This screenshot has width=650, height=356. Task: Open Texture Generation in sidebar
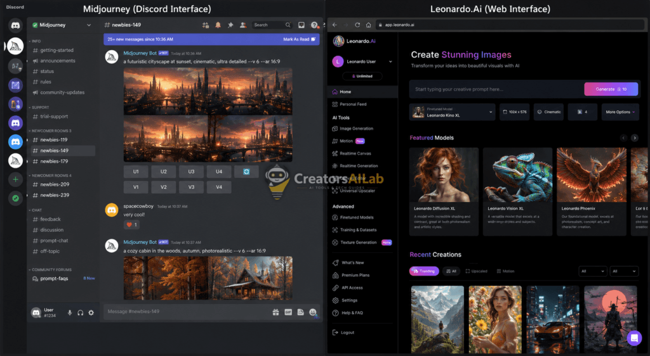point(362,243)
